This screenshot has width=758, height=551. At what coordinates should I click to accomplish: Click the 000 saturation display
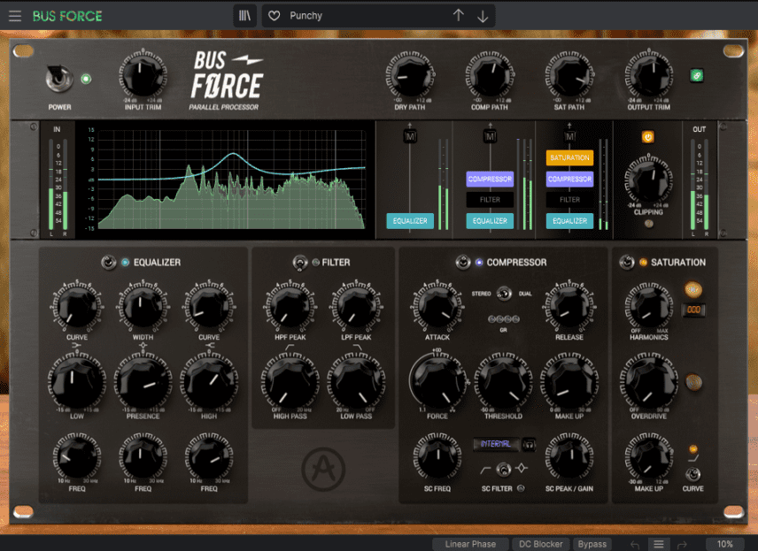coord(693,310)
